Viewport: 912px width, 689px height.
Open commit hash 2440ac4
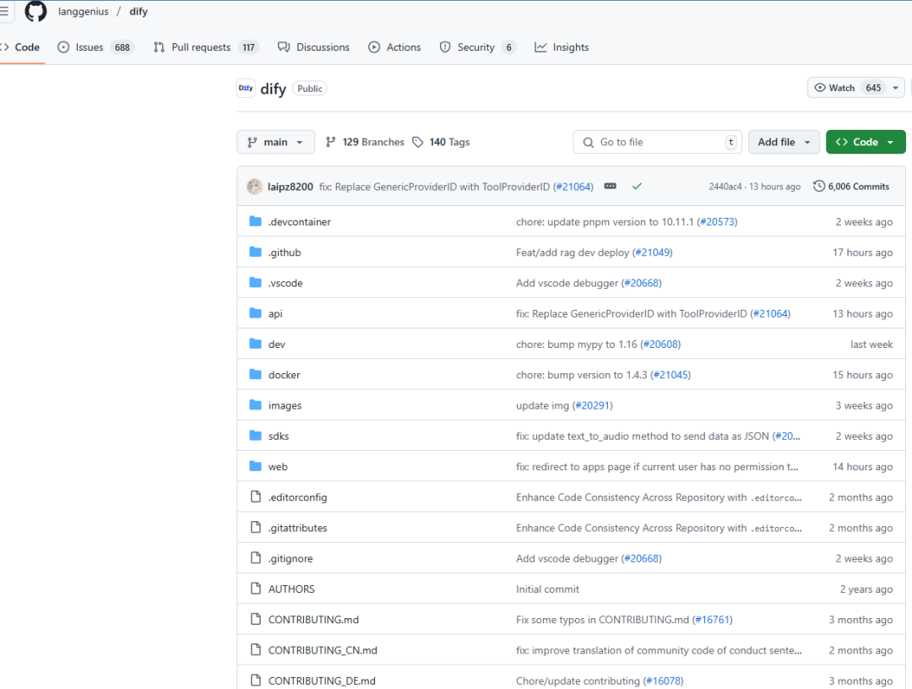tap(725, 187)
